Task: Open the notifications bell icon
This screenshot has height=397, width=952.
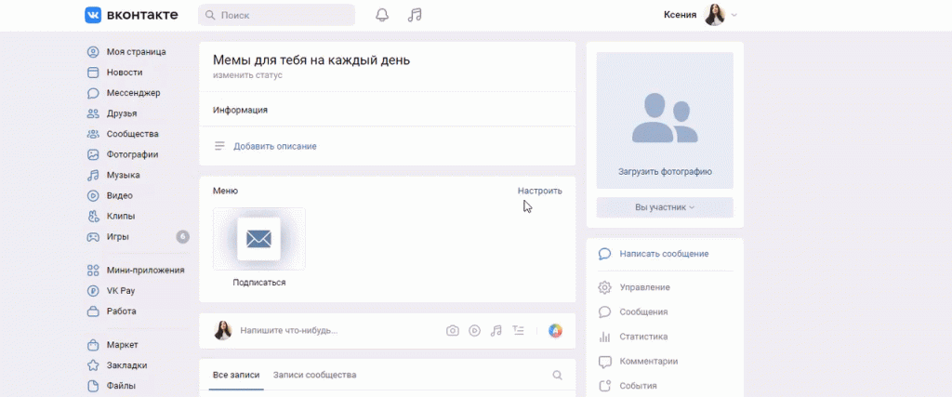Action: pos(382,15)
